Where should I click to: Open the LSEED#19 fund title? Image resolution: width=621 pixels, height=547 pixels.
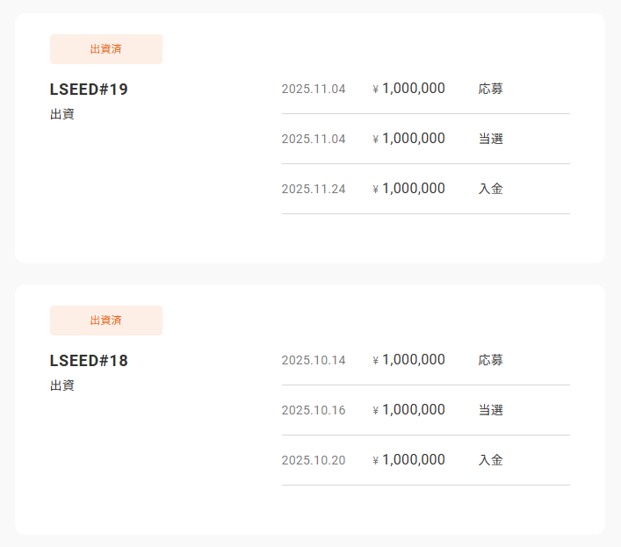tap(89, 90)
